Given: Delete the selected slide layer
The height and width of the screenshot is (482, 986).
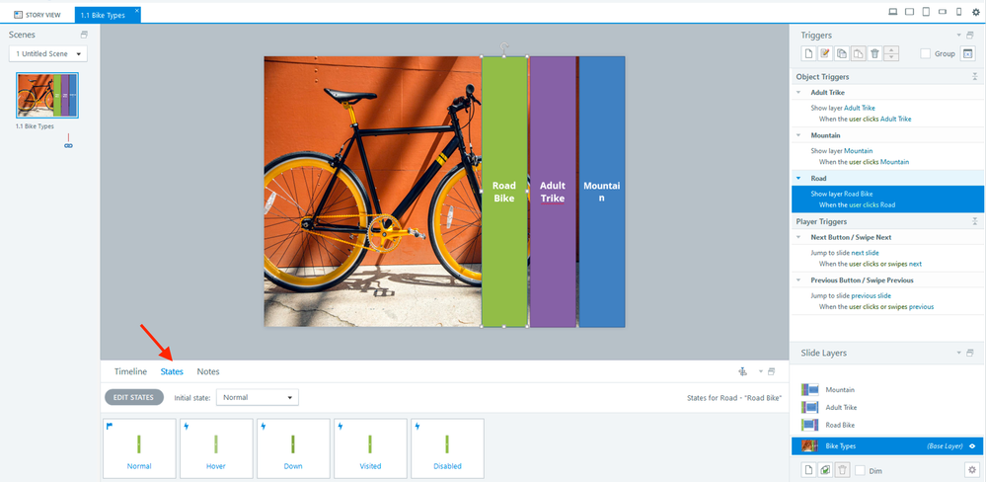Looking at the screenshot, I should click(x=843, y=469).
